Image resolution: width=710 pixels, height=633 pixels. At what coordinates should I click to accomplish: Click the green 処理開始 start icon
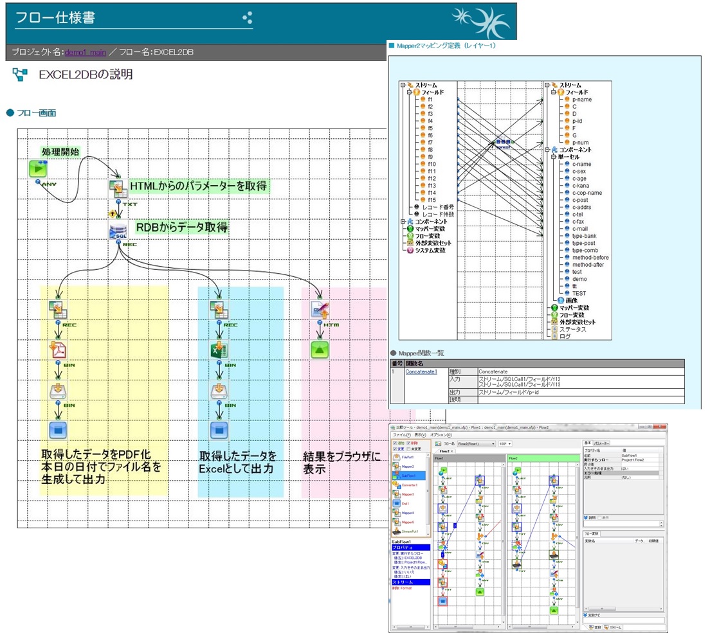(39, 169)
